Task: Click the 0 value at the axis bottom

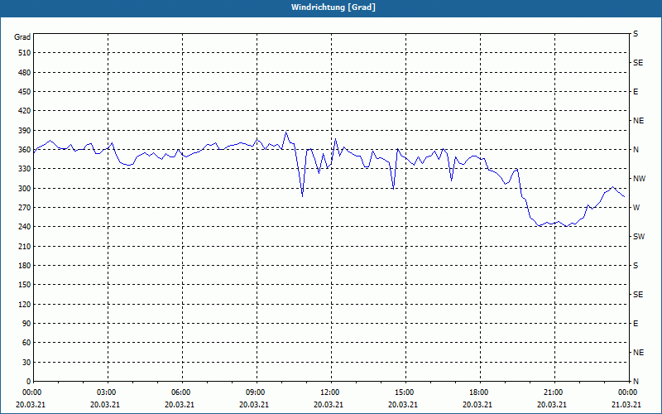Action: click(27, 382)
